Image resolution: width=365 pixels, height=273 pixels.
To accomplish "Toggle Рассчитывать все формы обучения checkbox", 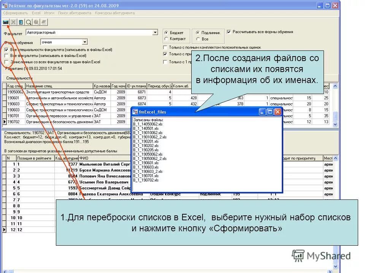I will [229, 32].
